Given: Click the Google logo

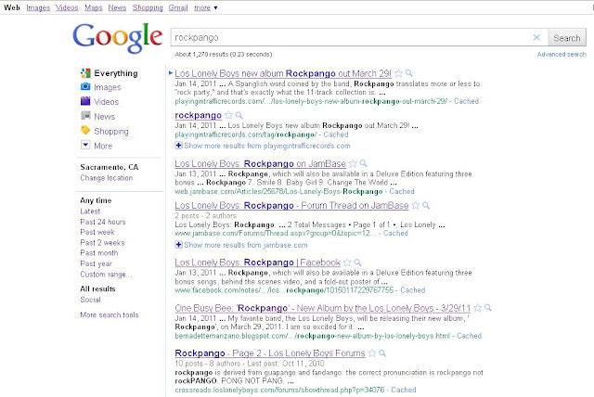Looking at the screenshot, I should 118,37.
